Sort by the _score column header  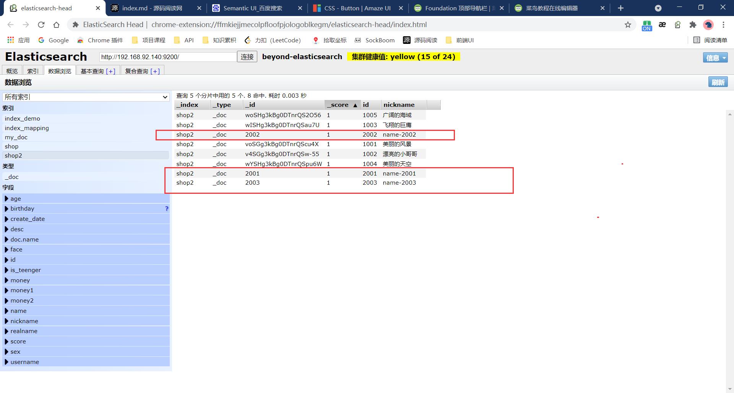pyautogui.click(x=343, y=105)
